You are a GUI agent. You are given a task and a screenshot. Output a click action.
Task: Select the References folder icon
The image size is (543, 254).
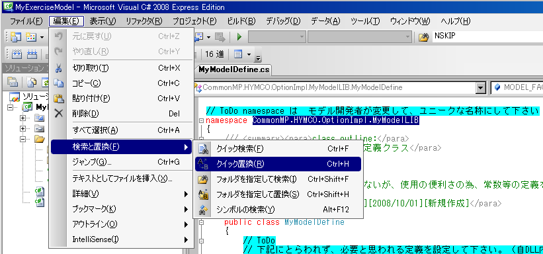point(40,129)
